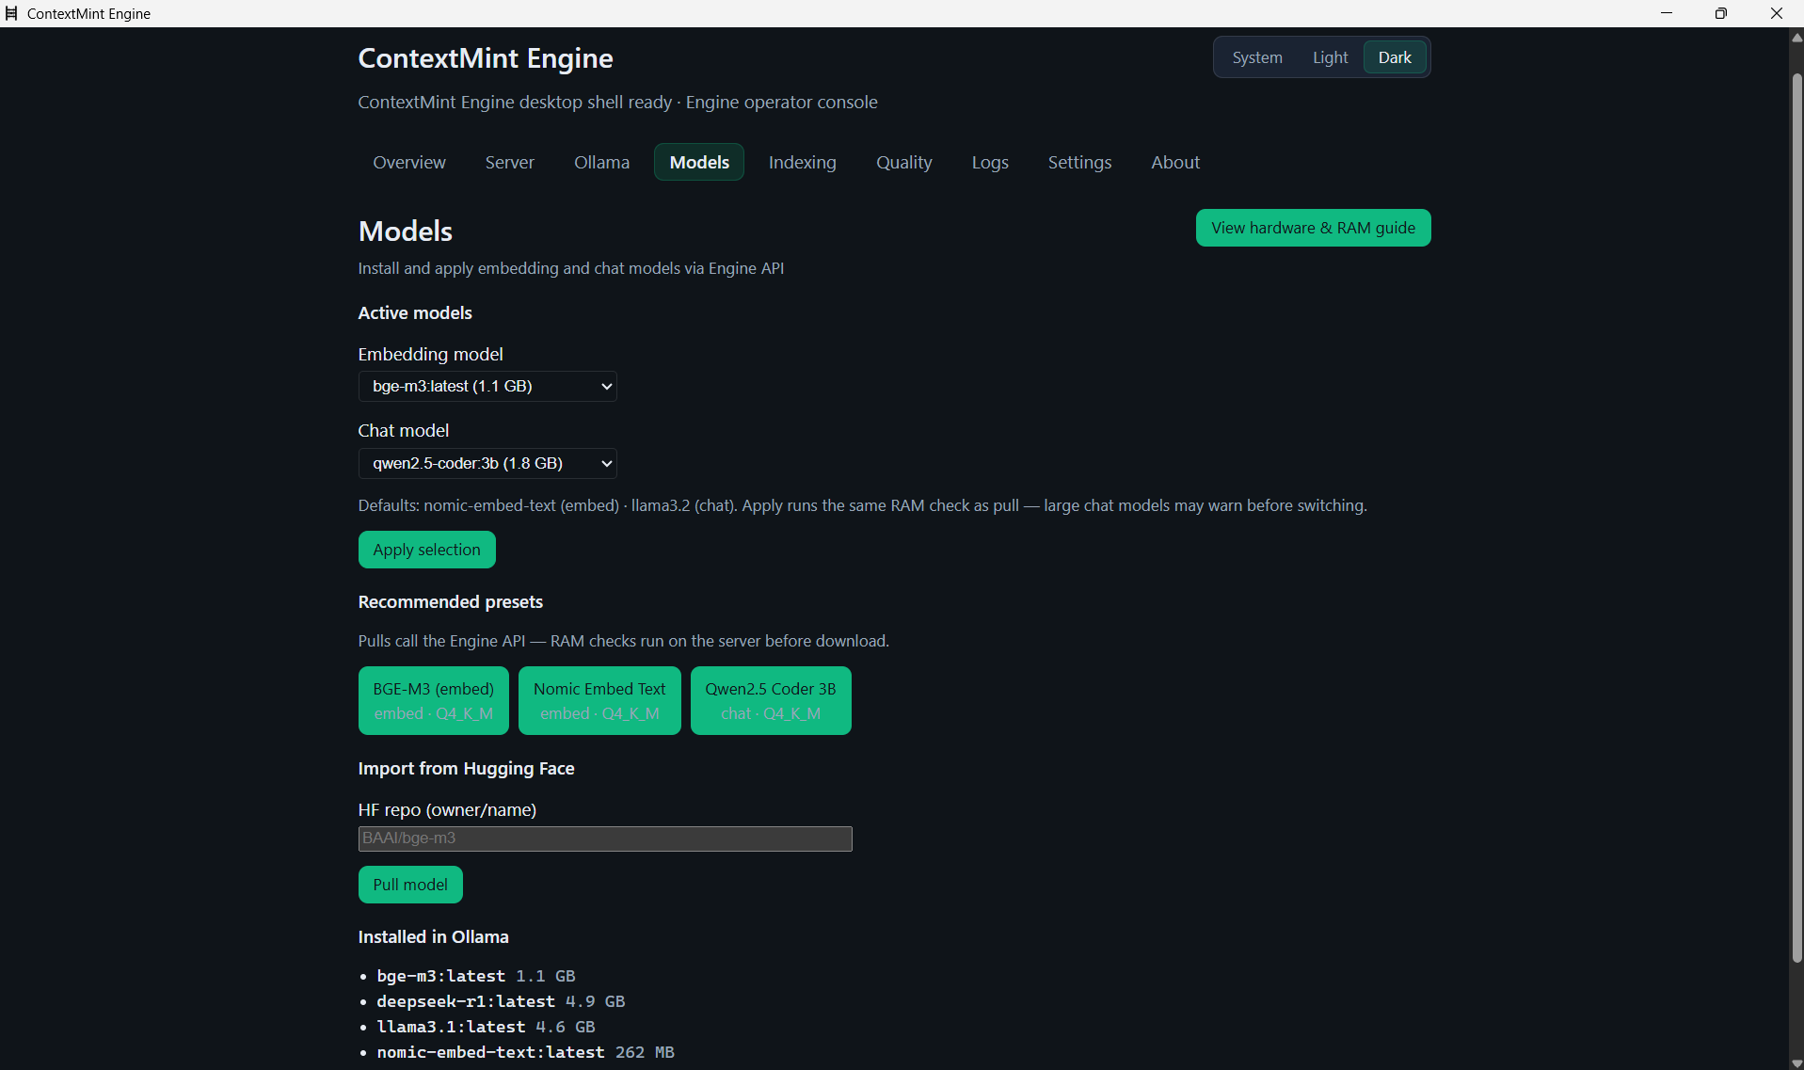The height and width of the screenshot is (1070, 1804).
Task: Open the About tab
Action: point(1175,162)
